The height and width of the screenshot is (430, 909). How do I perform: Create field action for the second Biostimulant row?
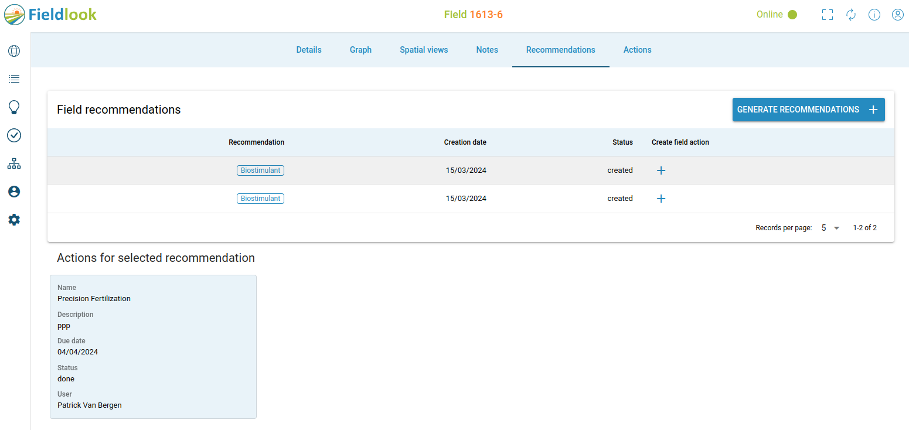pos(661,199)
